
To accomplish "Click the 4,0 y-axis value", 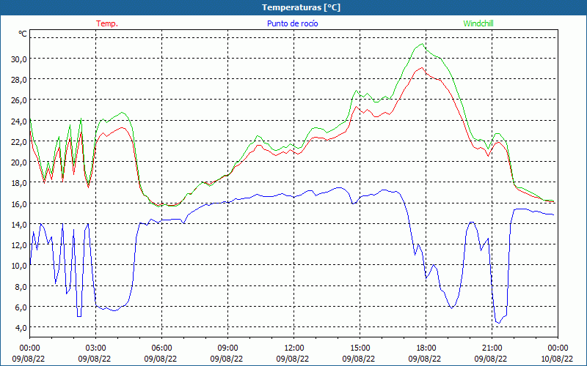I will point(21,327).
